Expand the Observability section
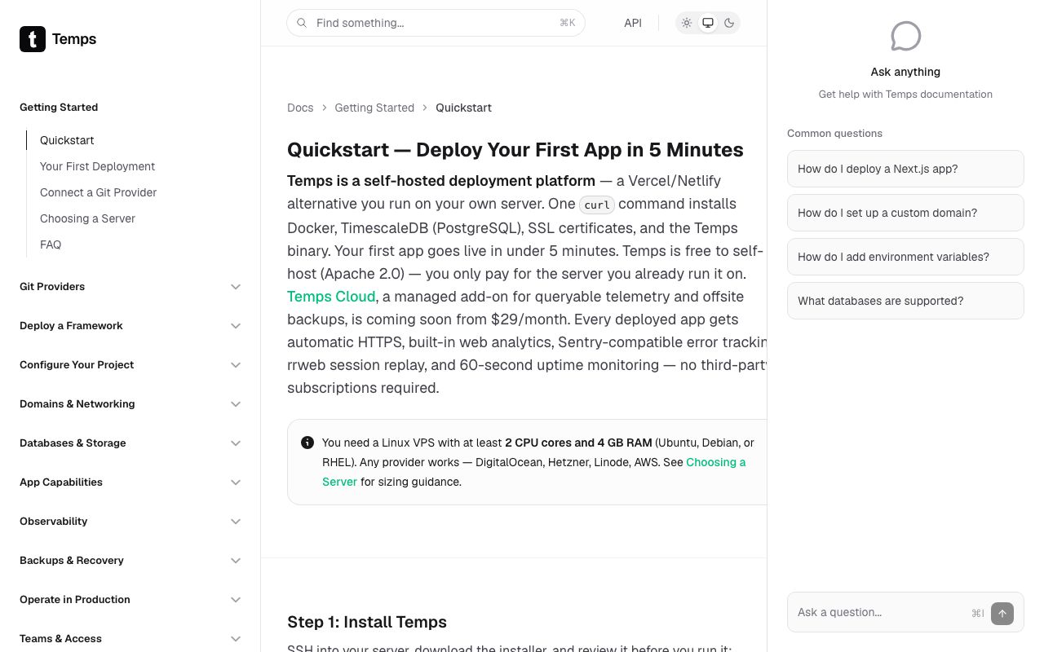Image resolution: width=1044 pixels, height=652 pixels. coord(130,522)
